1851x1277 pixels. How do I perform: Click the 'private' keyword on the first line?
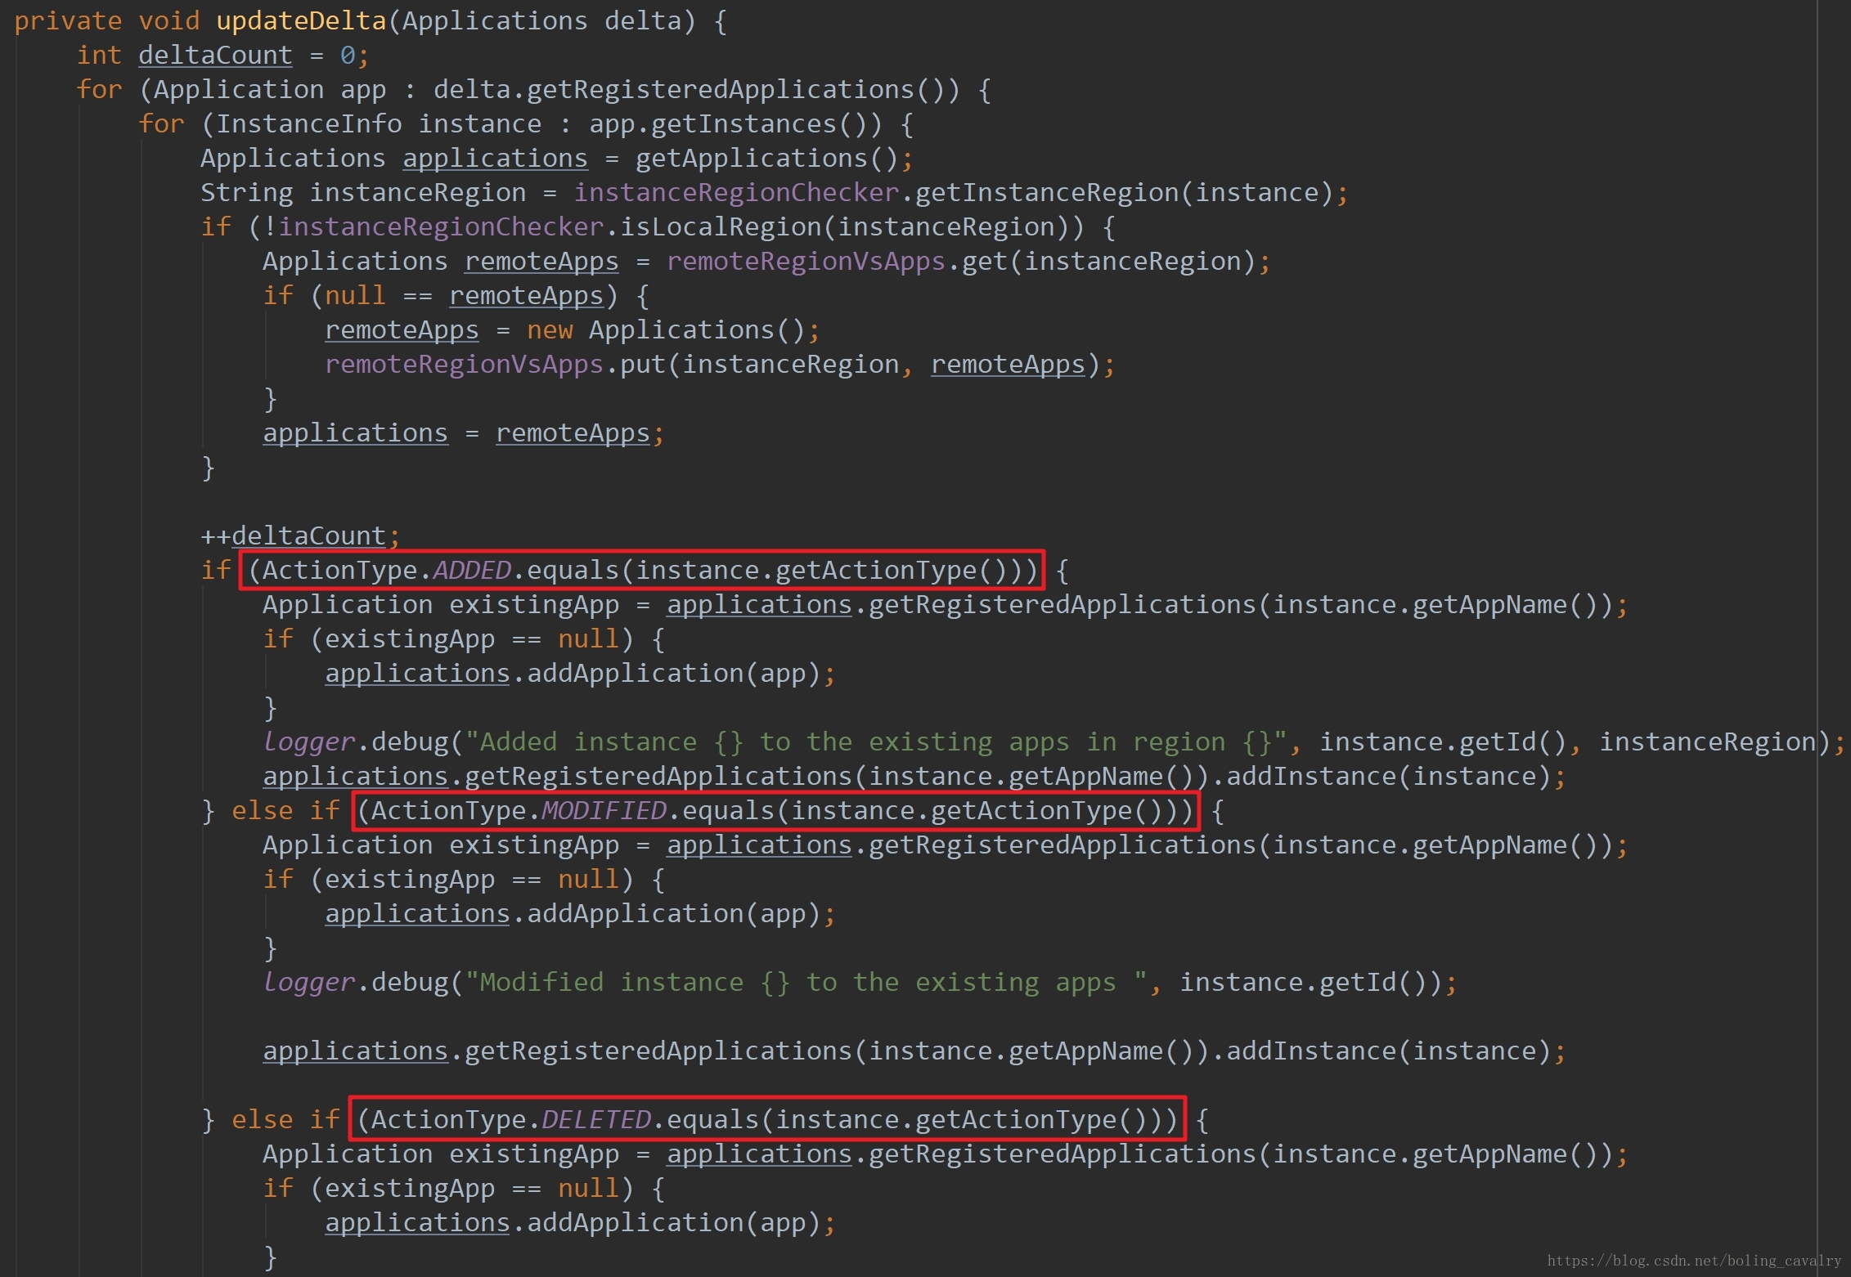point(68,21)
